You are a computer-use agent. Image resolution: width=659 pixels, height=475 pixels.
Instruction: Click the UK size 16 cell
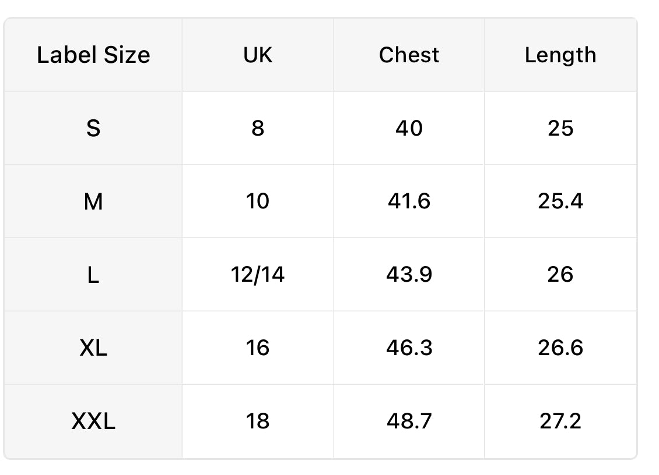click(258, 348)
